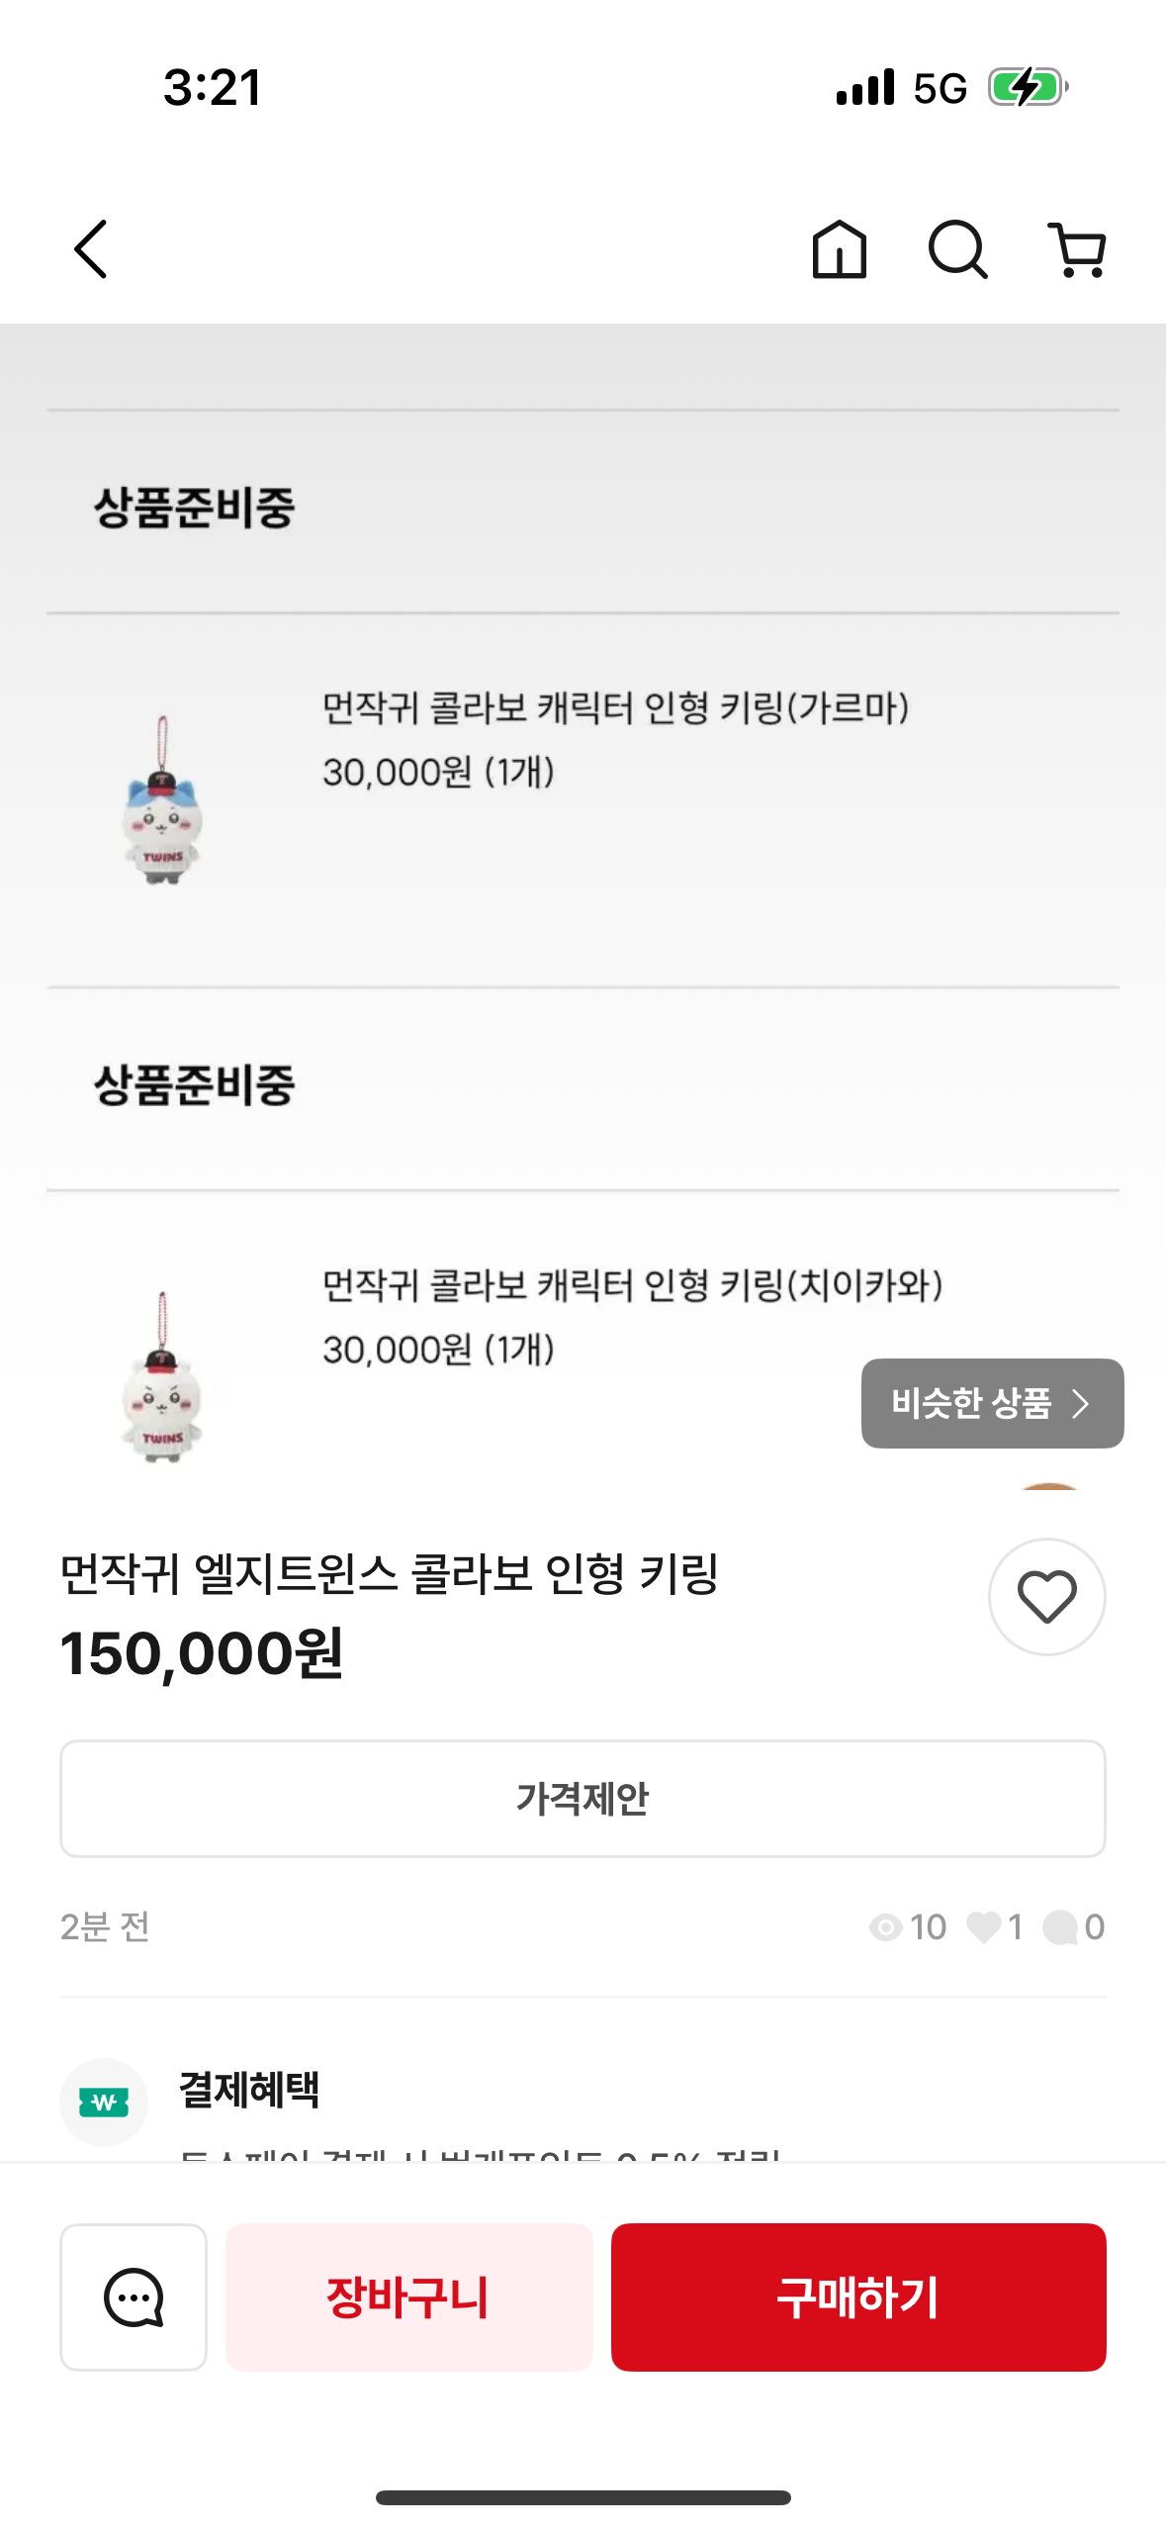The image size is (1166, 2529).
Task: Tap the 가르마 doll keyring thumbnail
Action: [162, 801]
